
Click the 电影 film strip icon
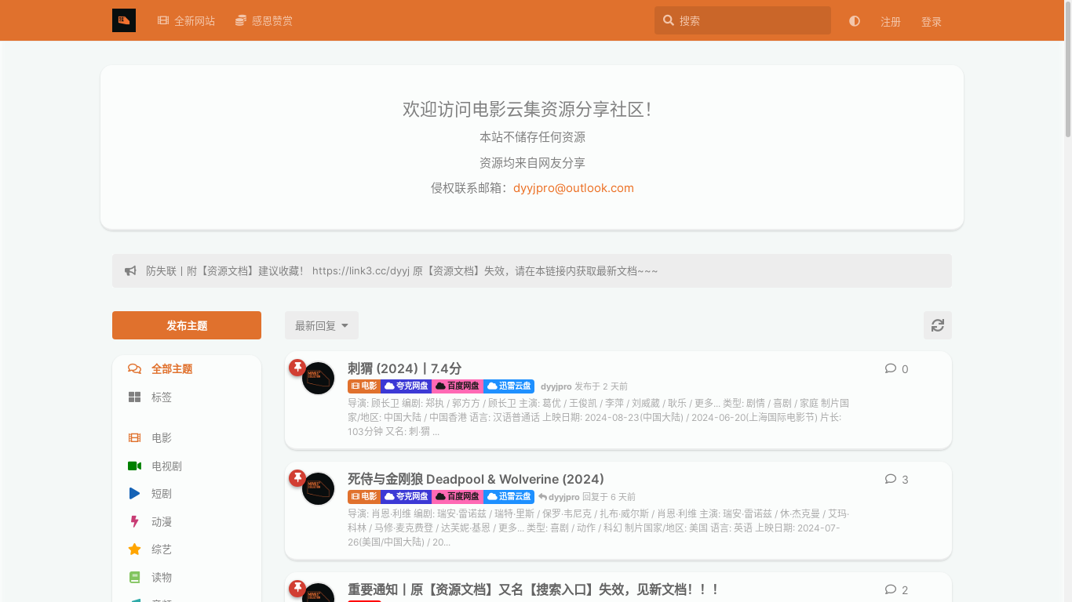(134, 438)
